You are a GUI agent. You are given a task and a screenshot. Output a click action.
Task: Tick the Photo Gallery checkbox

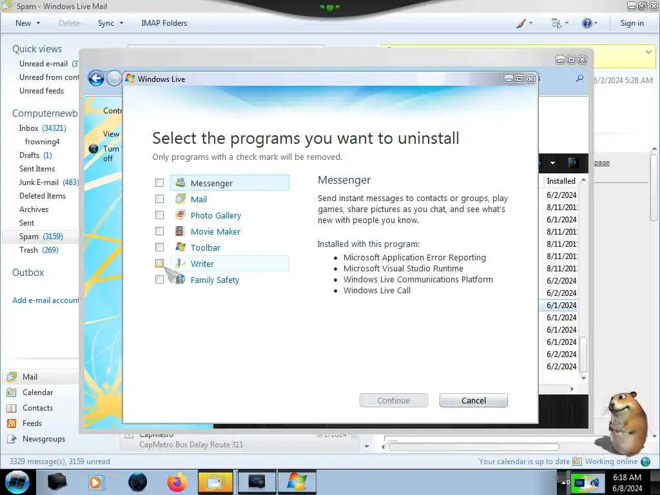[160, 215]
